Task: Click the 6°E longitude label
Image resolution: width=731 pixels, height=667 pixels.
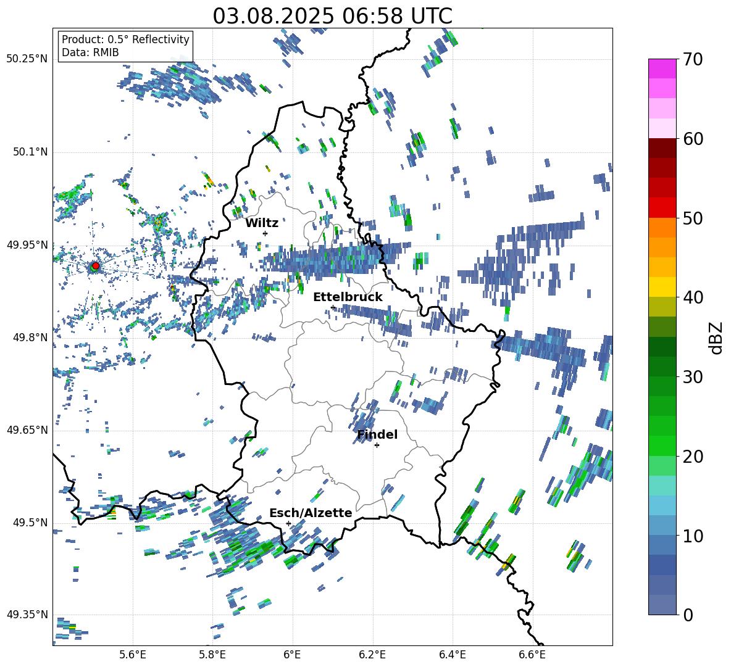Action: [x=292, y=655]
